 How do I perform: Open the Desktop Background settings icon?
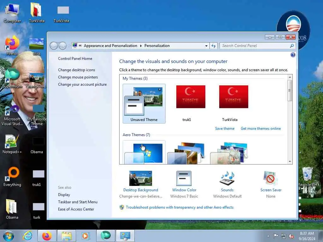click(x=140, y=178)
